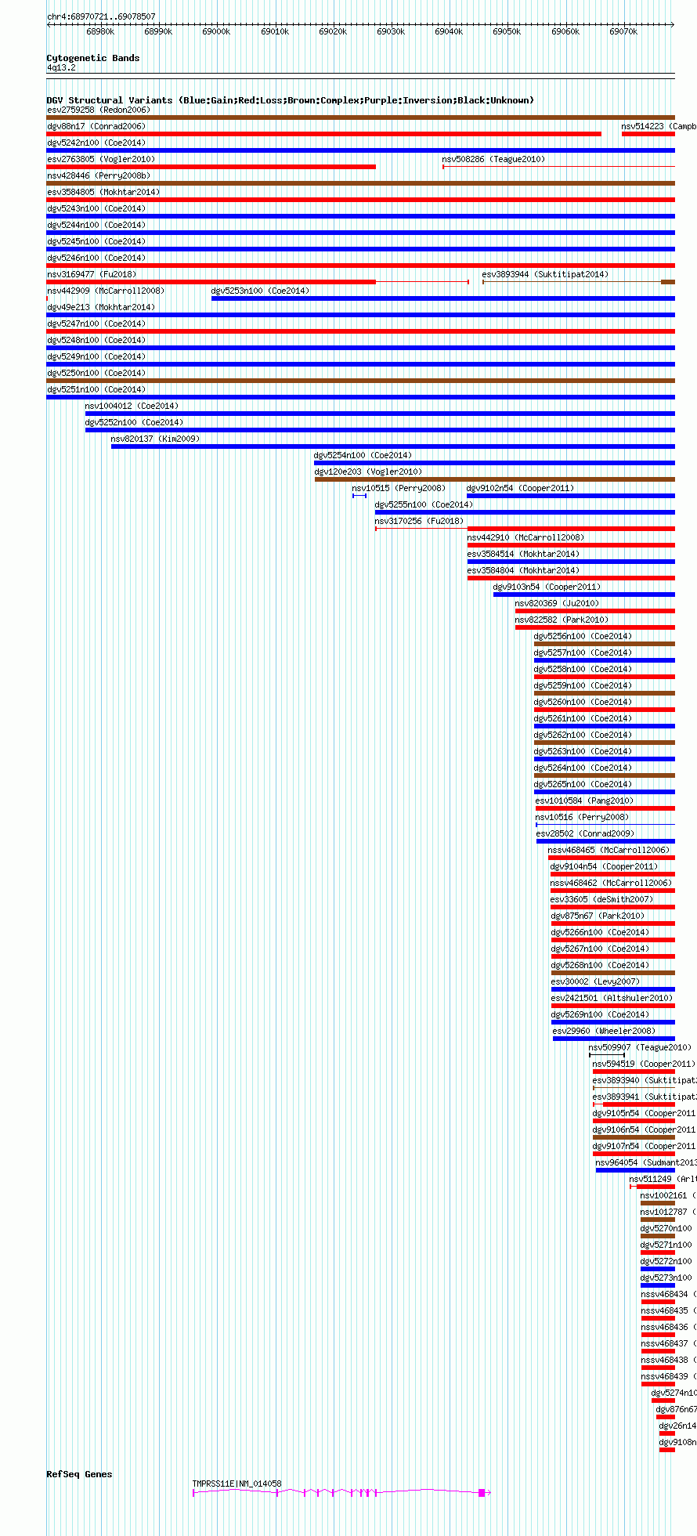Image resolution: width=697 pixels, height=1536 pixels.
Task: Click the esv2759258 (Redon2006) variant label
Action: [98, 110]
